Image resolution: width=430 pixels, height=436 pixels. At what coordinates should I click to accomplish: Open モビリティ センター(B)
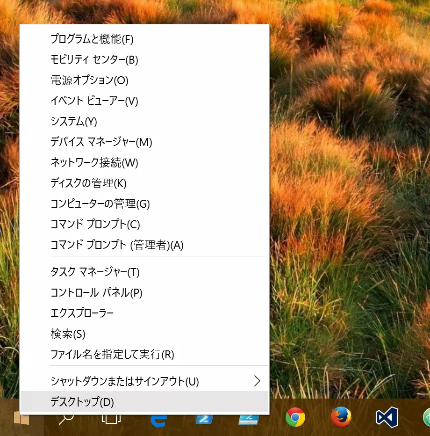pos(94,60)
